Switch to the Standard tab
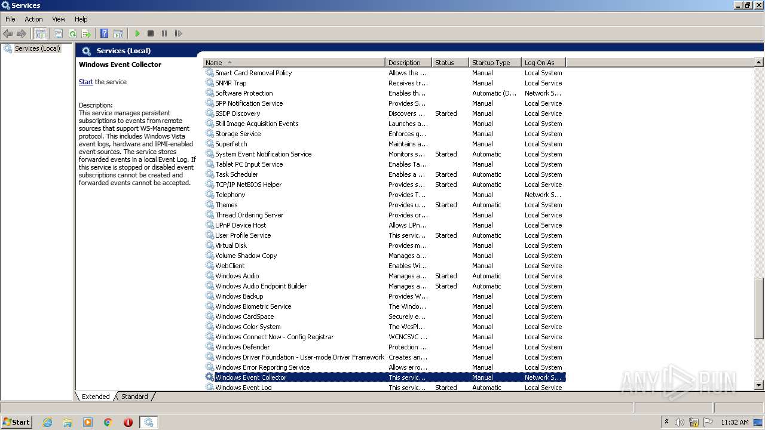The height and width of the screenshot is (430, 765). [134, 397]
